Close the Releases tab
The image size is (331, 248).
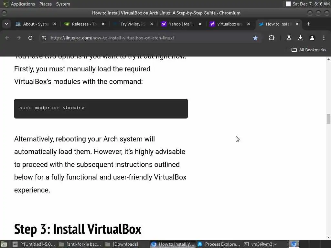click(103, 24)
